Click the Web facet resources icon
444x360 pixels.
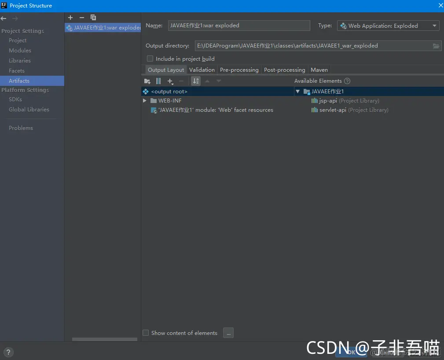[x=154, y=110]
